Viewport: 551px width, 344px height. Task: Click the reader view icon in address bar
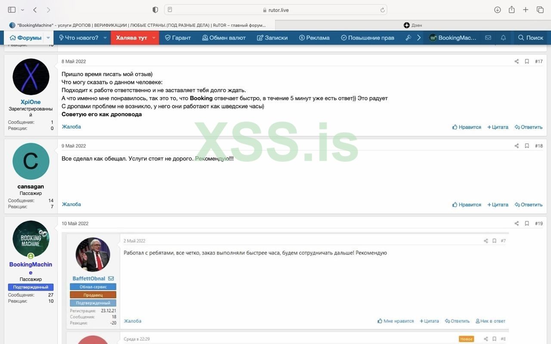pyautogui.click(x=170, y=10)
